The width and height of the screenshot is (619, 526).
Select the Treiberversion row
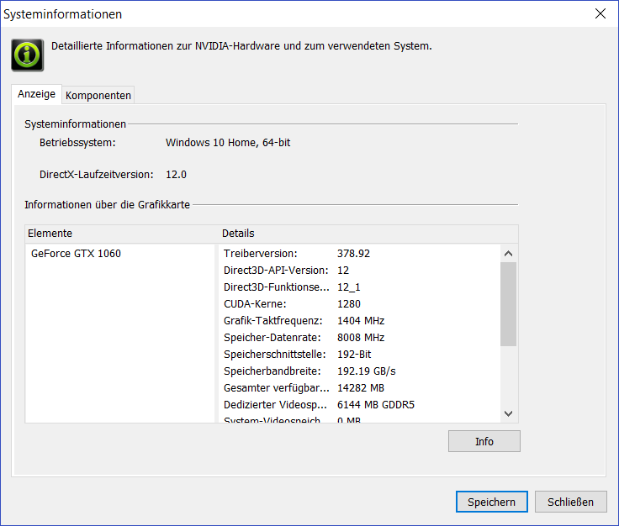pos(336,253)
